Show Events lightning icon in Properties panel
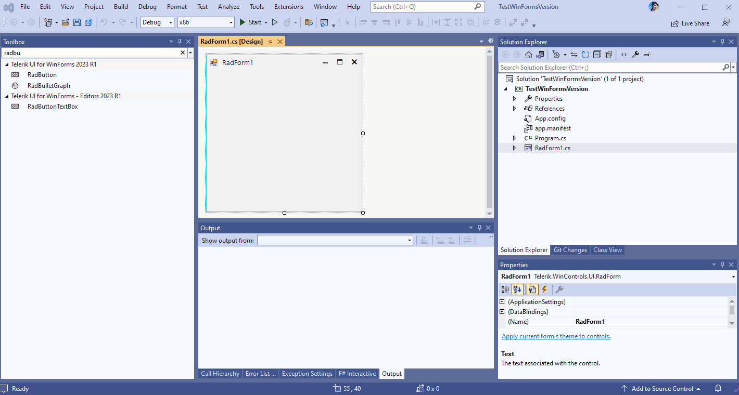 [x=545, y=289]
